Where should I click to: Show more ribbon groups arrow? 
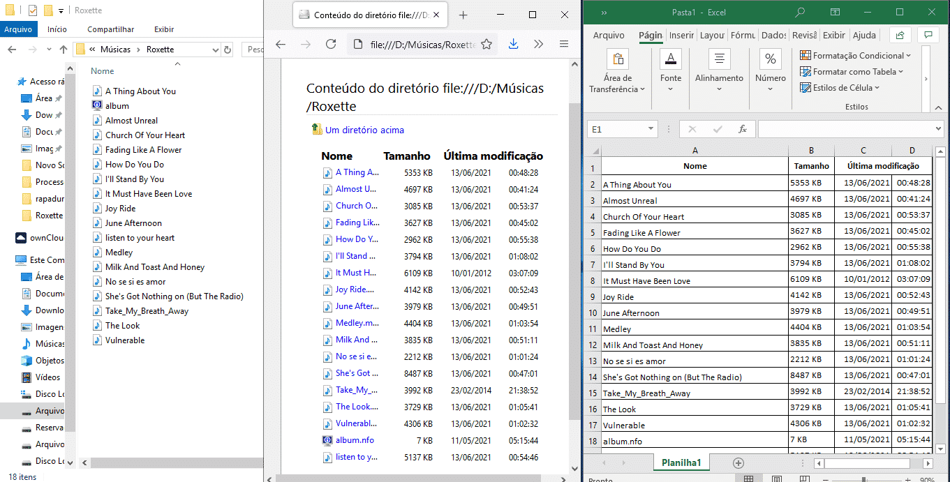926,79
